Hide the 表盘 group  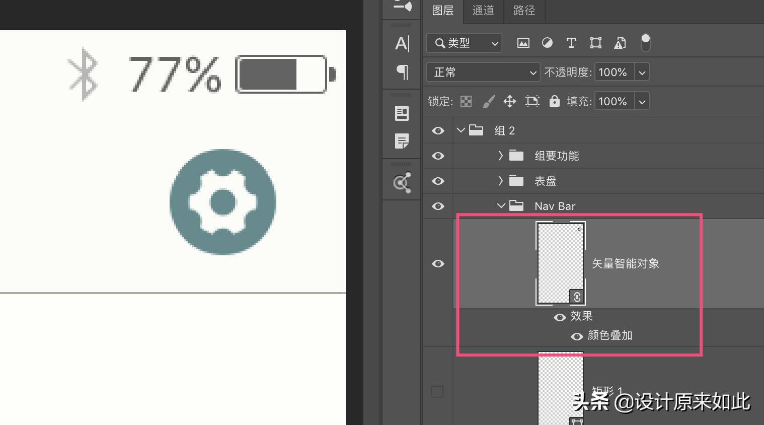coord(438,181)
